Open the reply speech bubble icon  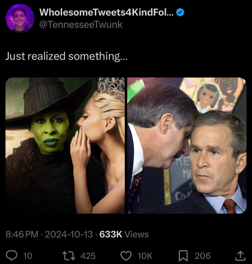tap(12, 256)
